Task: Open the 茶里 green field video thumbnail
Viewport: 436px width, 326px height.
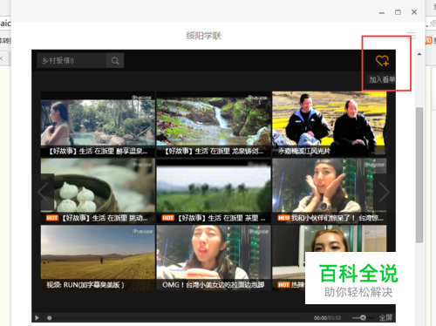Action: point(214,191)
